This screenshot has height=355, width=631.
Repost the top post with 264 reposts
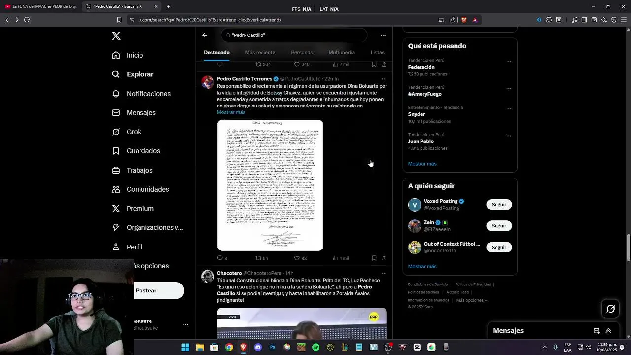pos(263,64)
